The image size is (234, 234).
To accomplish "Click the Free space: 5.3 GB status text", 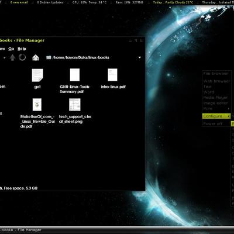I will (x=20, y=188).
